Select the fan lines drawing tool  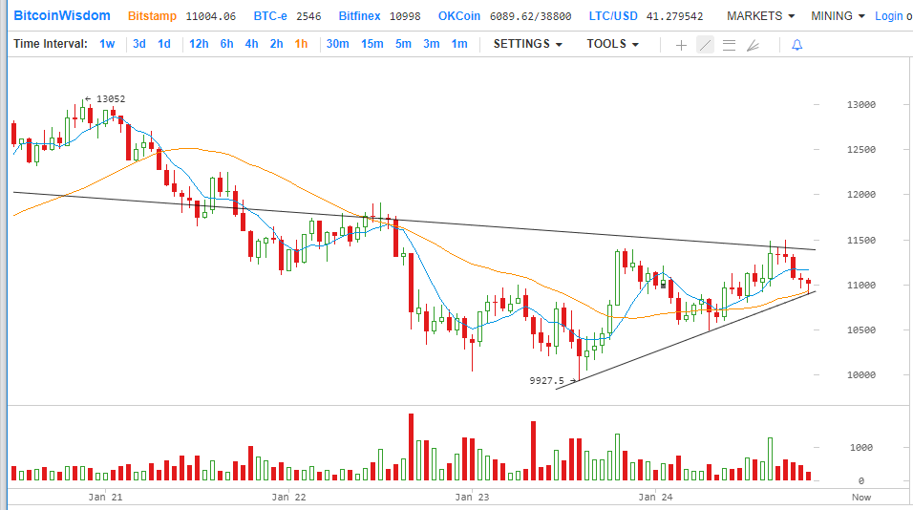pyautogui.click(x=753, y=45)
